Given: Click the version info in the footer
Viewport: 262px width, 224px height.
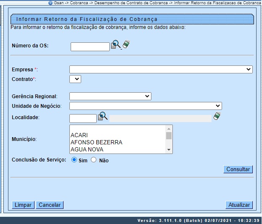Looking at the screenshot, I should coord(198,220).
